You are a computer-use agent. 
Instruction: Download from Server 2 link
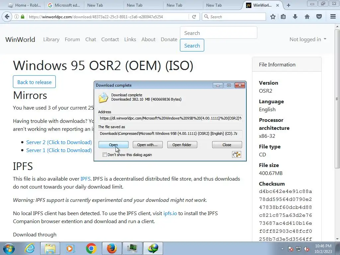coord(59,142)
